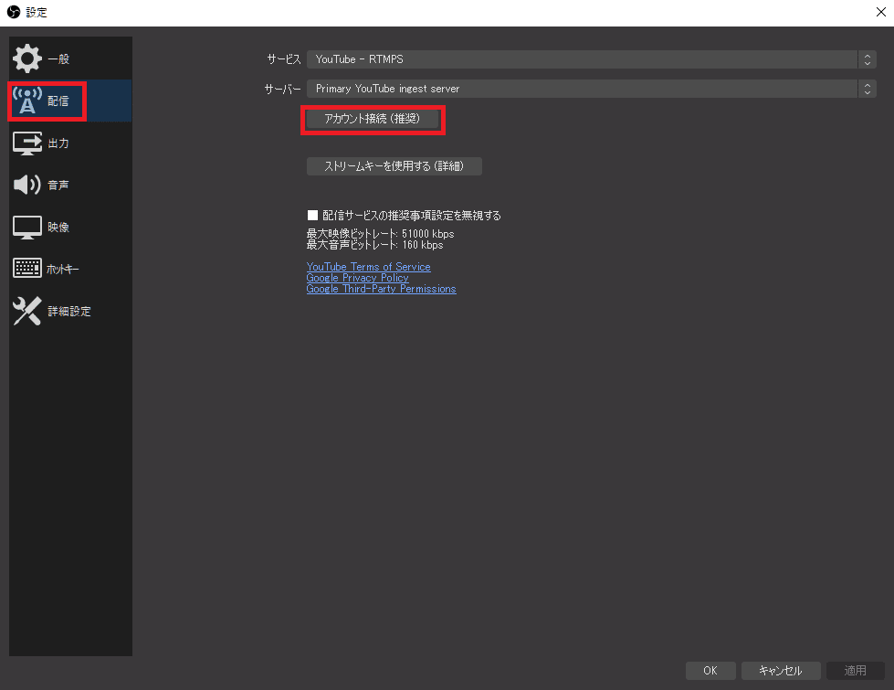The image size is (894, 690).
Task: Click the 最大音声ビットレート: 160 kbps text
Action: point(374,245)
